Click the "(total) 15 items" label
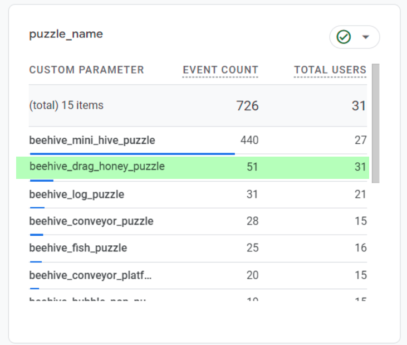The image size is (407, 345). tap(66, 105)
